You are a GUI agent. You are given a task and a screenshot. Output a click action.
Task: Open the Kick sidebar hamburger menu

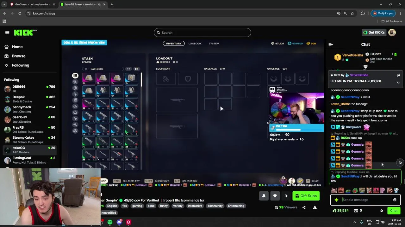point(7,32)
